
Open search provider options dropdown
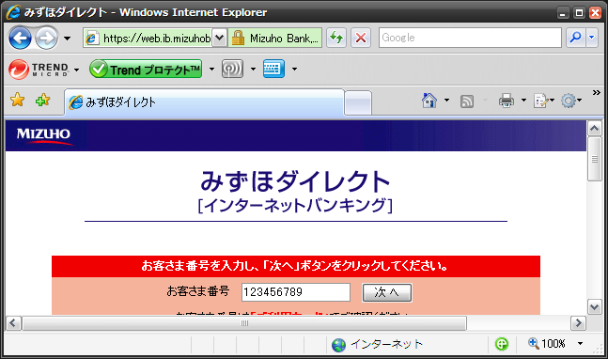pyautogui.click(x=592, y=38)
